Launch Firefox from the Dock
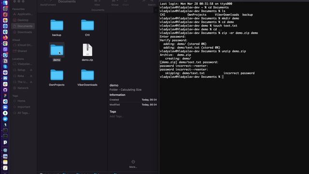Image resolution: width=309 pixels, height=174 pixels. pos(5,38)
